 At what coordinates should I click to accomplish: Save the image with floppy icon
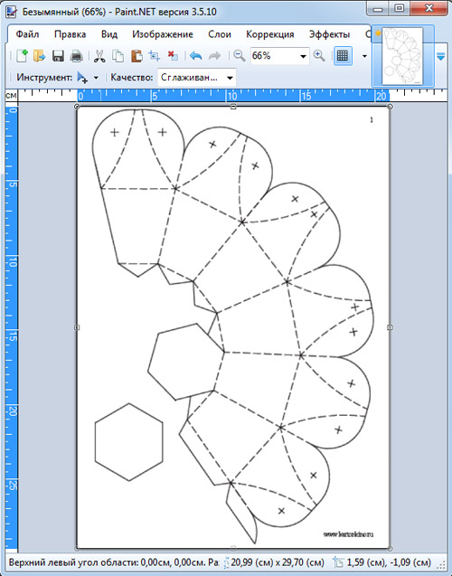58,56
